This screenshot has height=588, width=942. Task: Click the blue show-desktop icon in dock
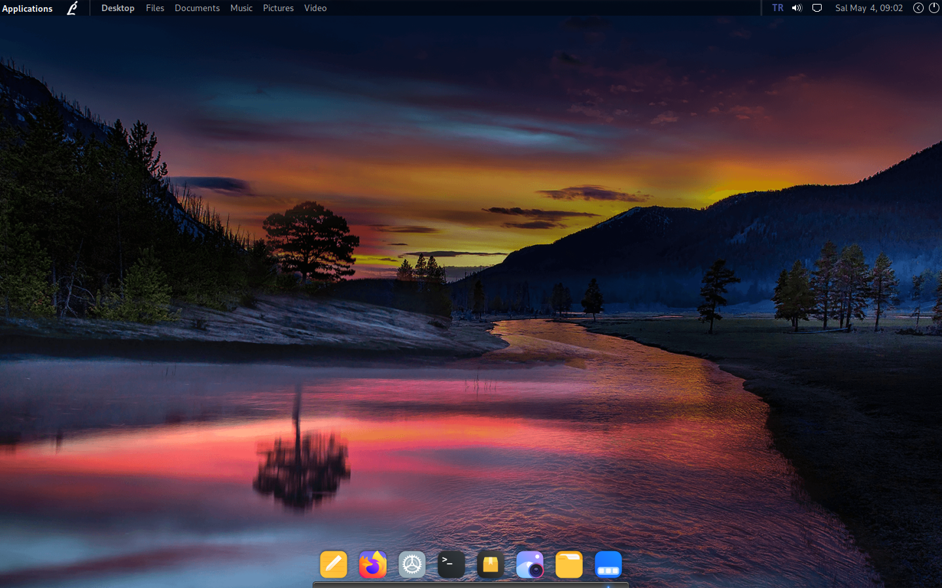tap(608, 564)
